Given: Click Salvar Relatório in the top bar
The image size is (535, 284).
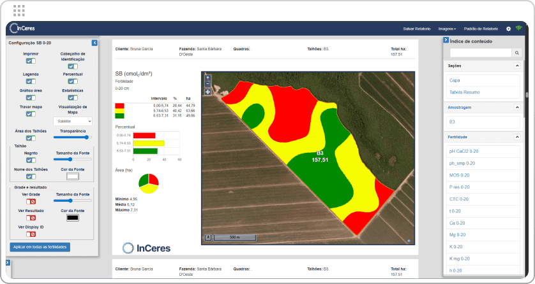Looking at the screenshot, I should 416,29.
